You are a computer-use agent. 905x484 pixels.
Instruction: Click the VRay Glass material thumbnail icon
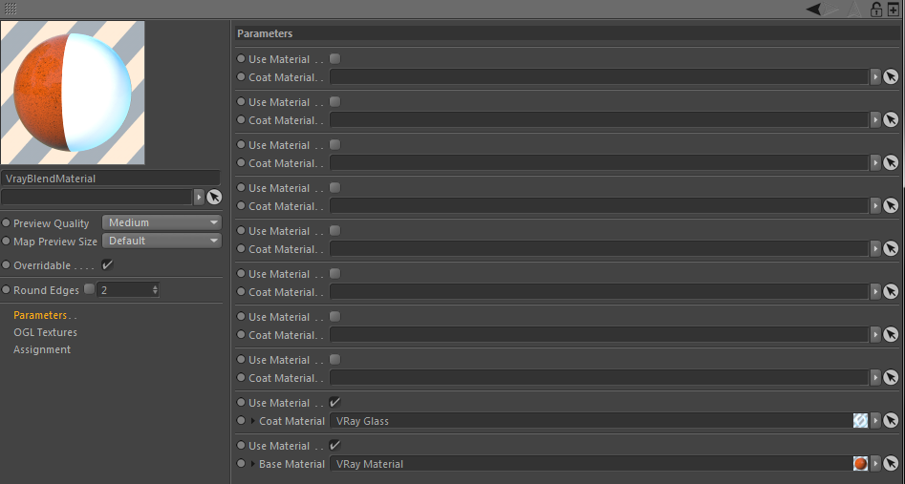pos(860,421)
